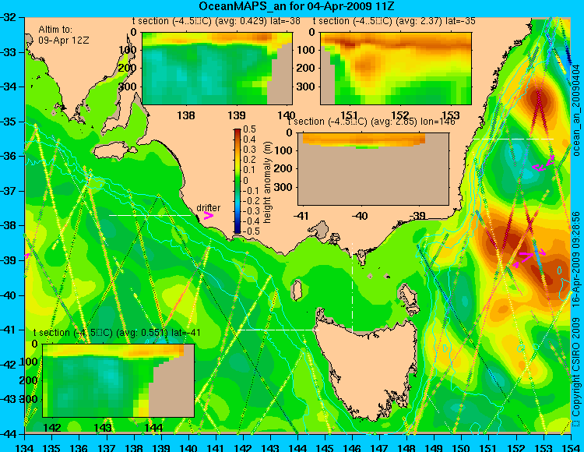Viewport: 584px width, 452px height.
Task: Click the '0' tick on the color bar
Action: 246,180
